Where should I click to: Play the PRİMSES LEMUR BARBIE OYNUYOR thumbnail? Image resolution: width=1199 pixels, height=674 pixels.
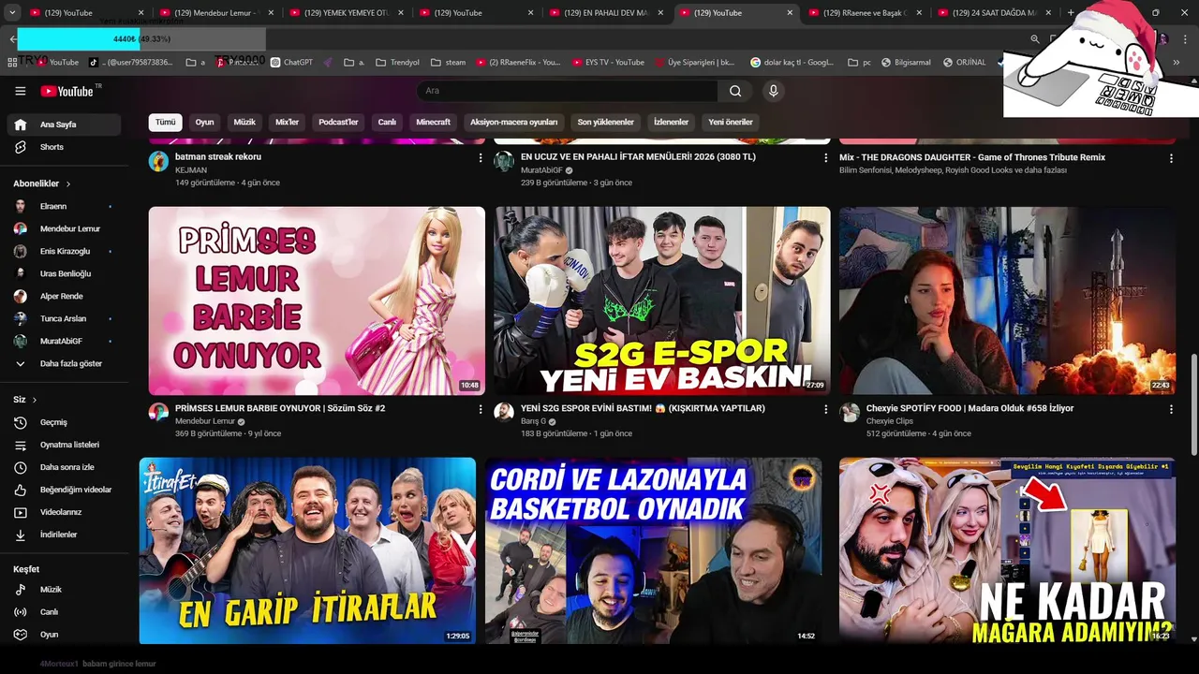pos(317,300)
